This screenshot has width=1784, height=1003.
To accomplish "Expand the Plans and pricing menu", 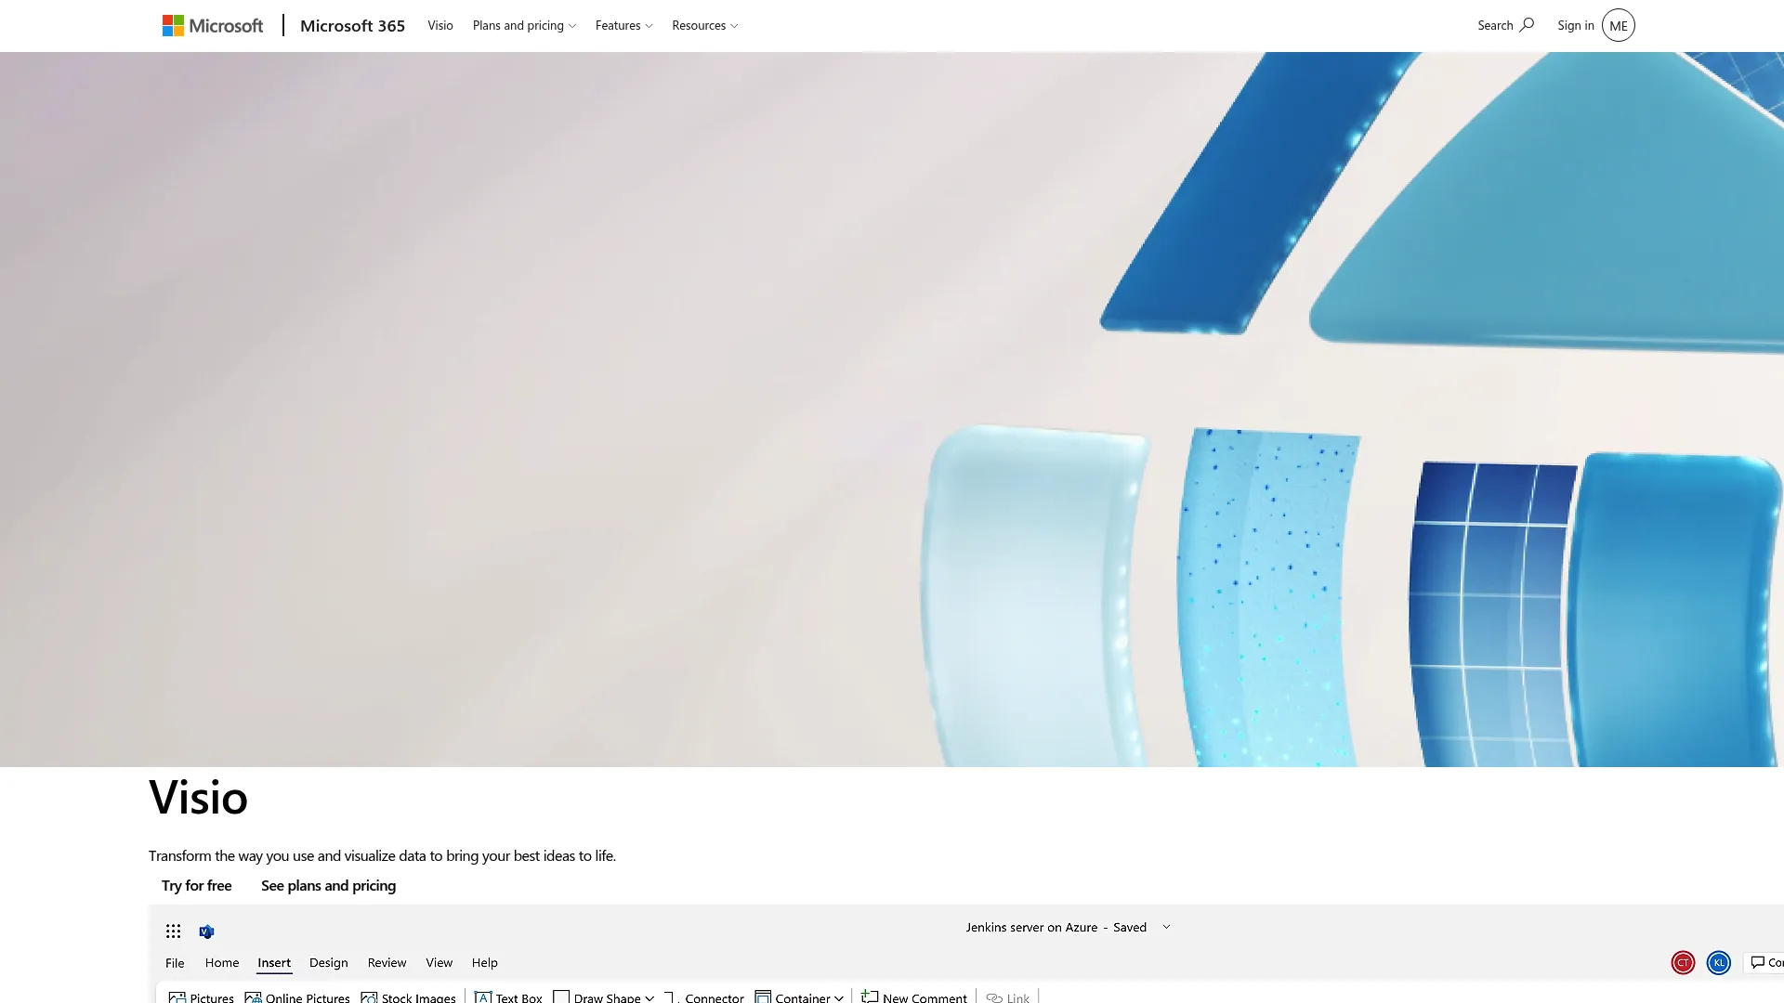I will (x=524, y=26).
